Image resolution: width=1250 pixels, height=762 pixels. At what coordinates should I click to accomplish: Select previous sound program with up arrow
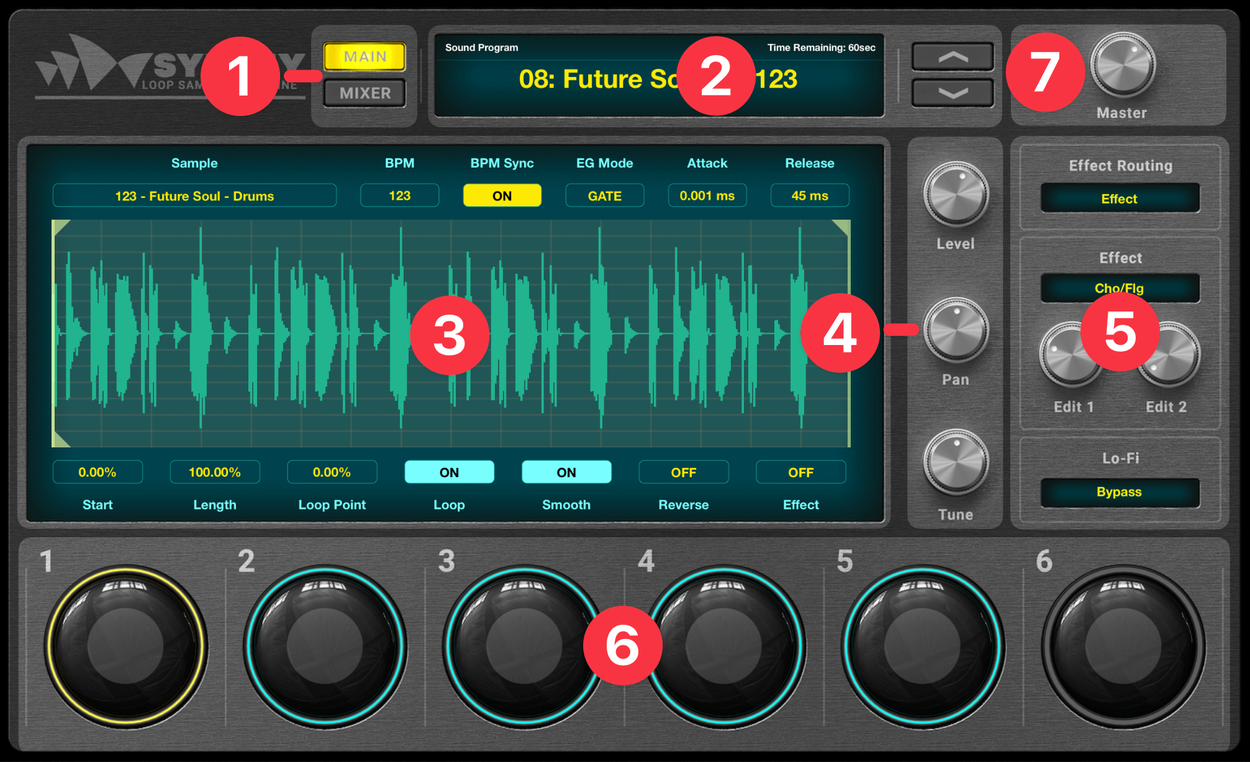coord(953,57)
